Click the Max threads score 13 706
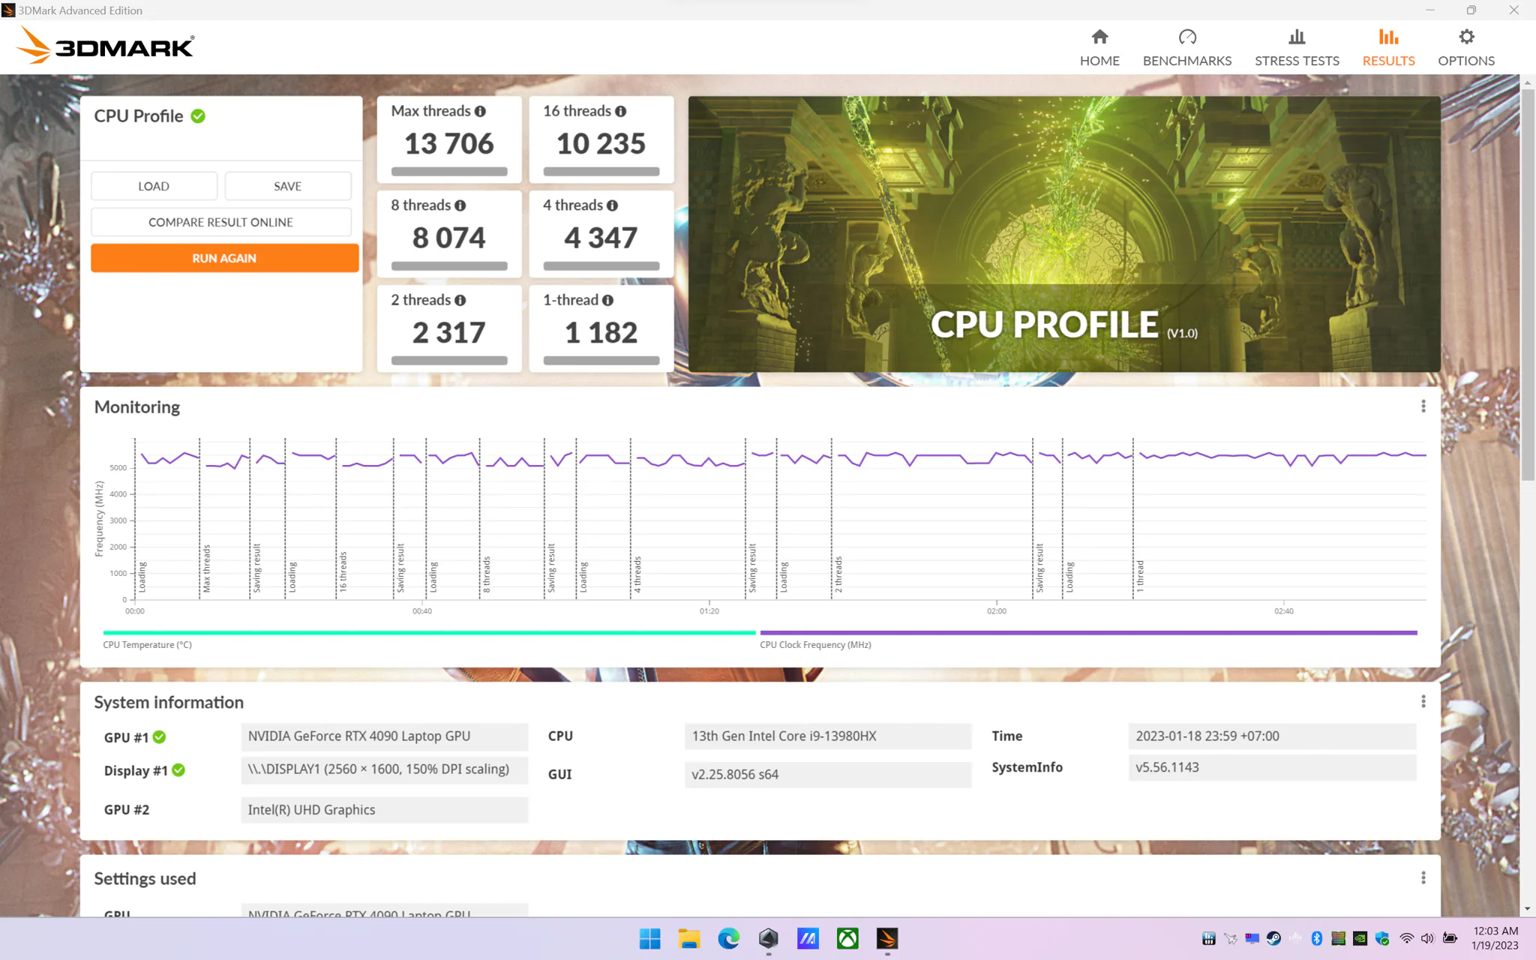 [x=449, y=143]
